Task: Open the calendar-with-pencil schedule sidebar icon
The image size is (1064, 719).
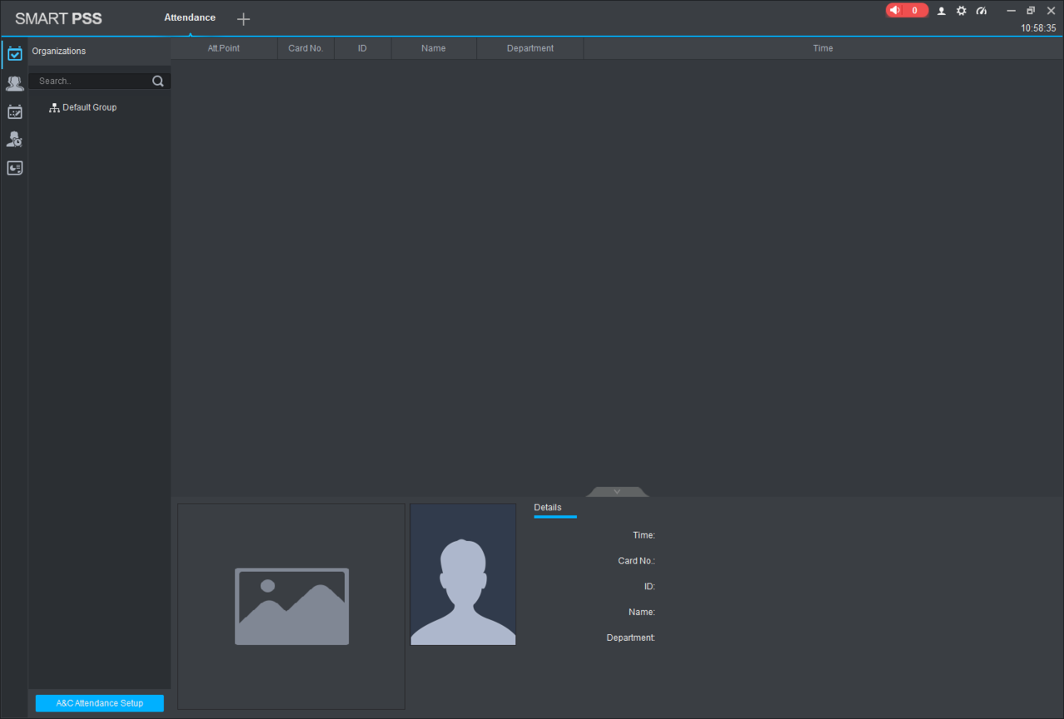Action: pyautogui.click(x=14, y=111)
